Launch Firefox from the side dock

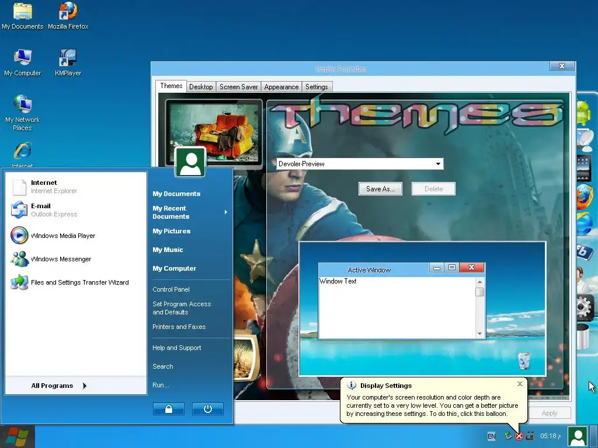coord(585,197)
